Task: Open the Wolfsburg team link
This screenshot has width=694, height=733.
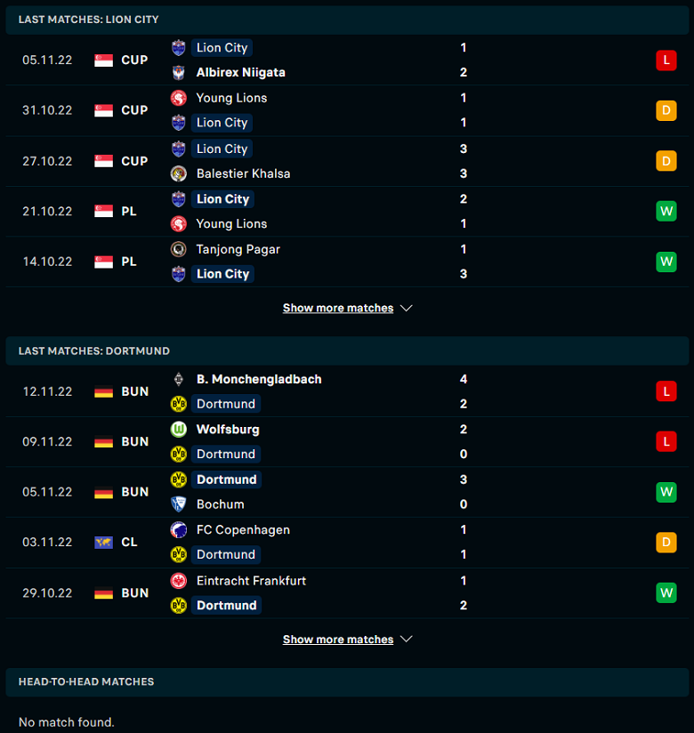Action: [x=228, y=429]
